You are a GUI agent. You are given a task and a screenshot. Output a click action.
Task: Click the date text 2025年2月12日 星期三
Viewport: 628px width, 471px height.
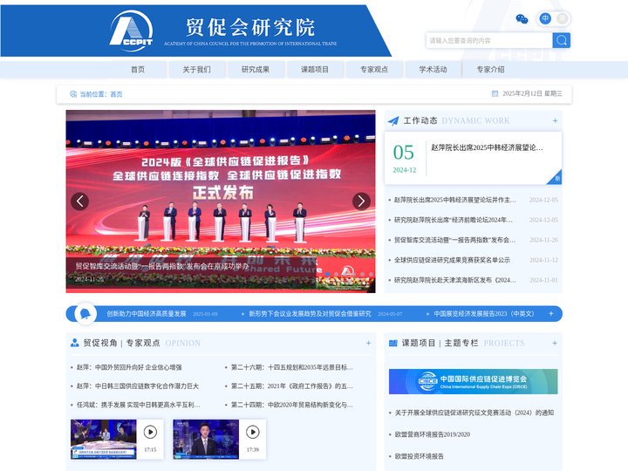point(532,93)
